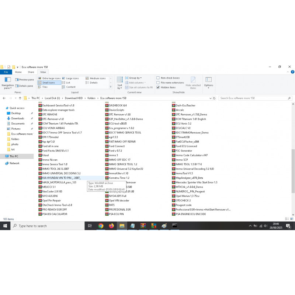
Task: Click Size all columns to fit
Action: coord(139,87)
